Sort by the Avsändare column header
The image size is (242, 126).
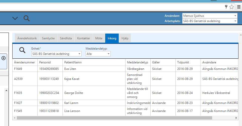pos(219,62)
